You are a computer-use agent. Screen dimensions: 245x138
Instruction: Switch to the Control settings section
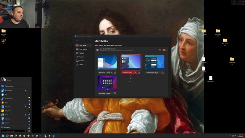83,61
